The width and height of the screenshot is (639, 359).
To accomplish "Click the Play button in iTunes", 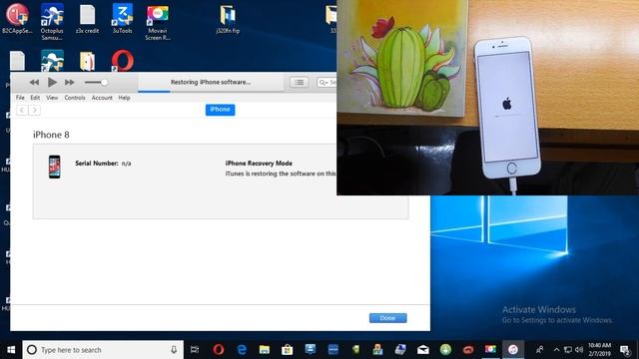I will [x=52, y=82].
